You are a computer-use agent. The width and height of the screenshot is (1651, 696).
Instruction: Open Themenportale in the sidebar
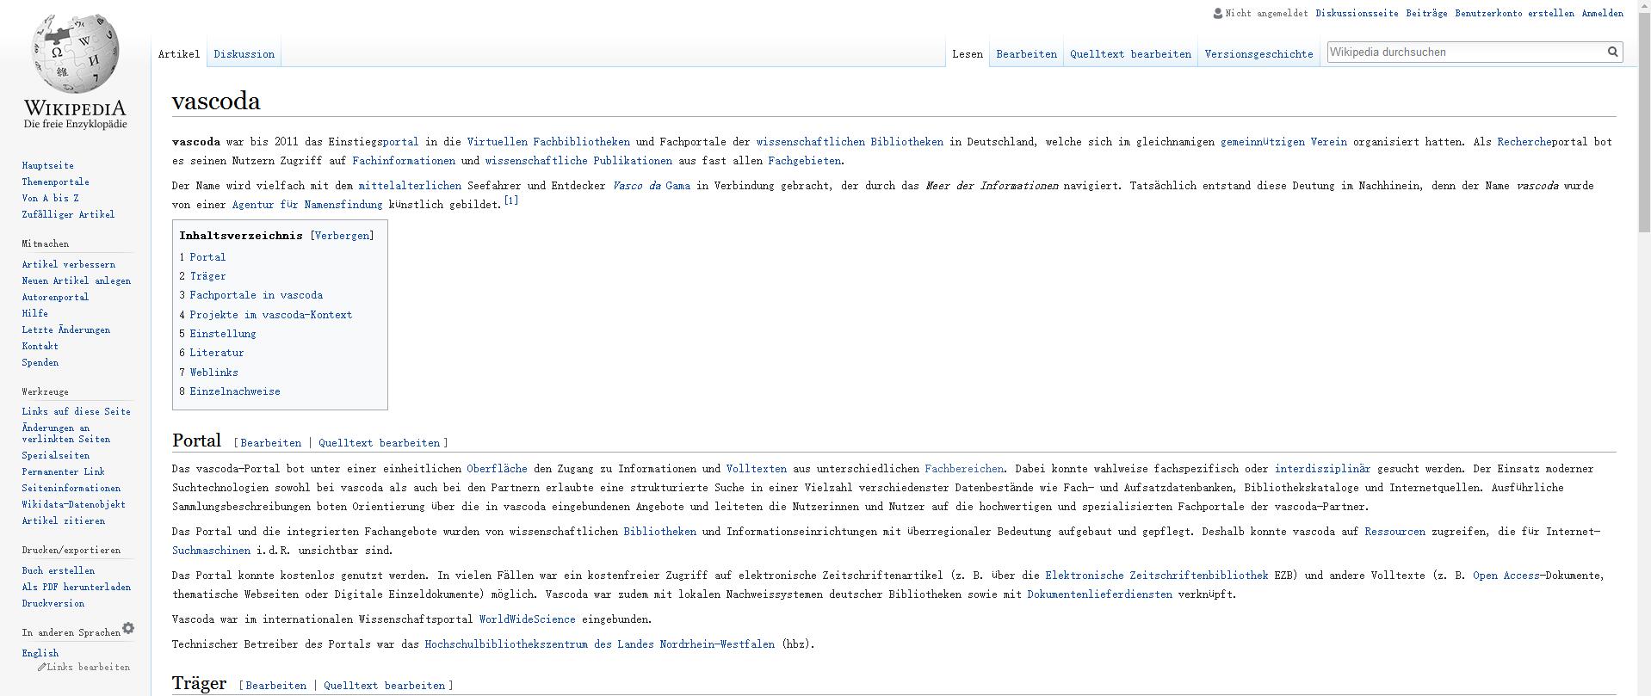click(x=56, y=182)
